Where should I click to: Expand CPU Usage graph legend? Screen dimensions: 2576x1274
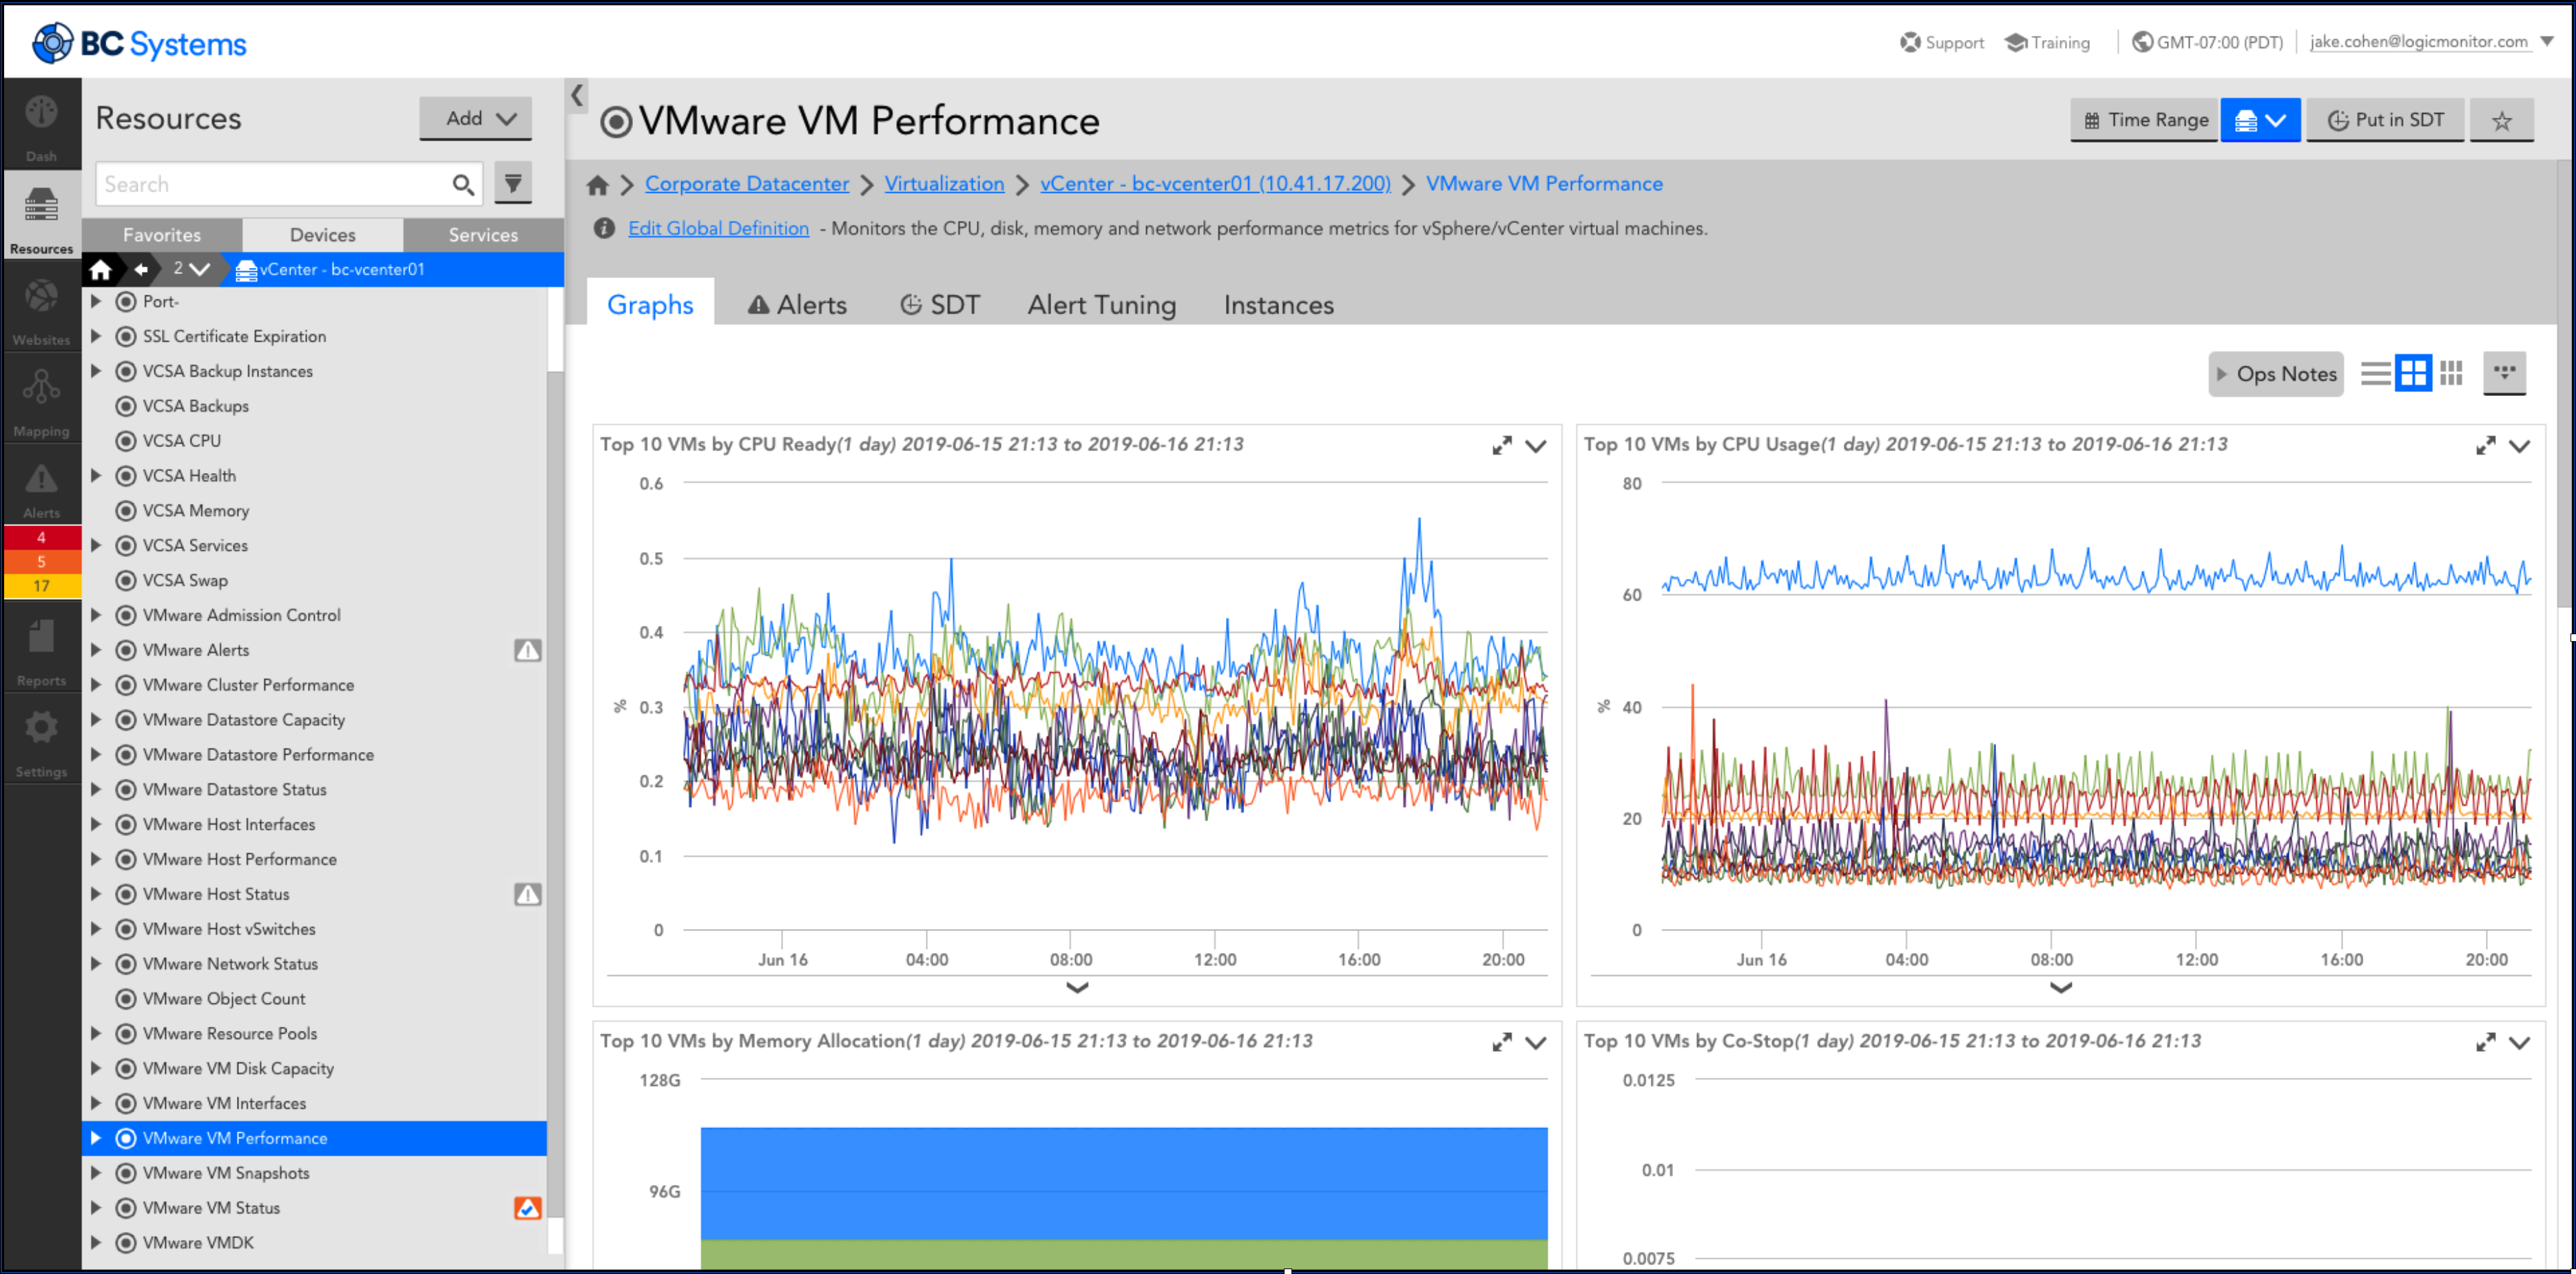click(2060, 988)
